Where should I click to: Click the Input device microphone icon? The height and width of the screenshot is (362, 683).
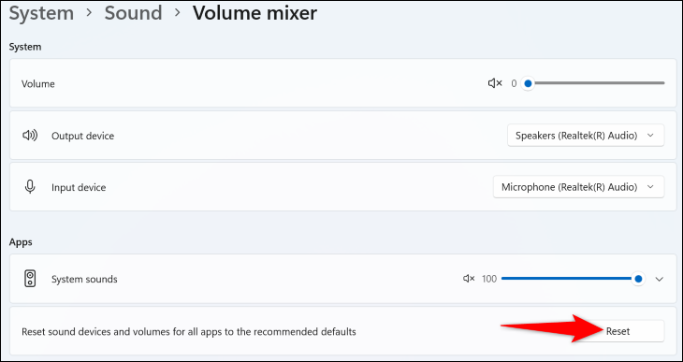tap(30, 187)
